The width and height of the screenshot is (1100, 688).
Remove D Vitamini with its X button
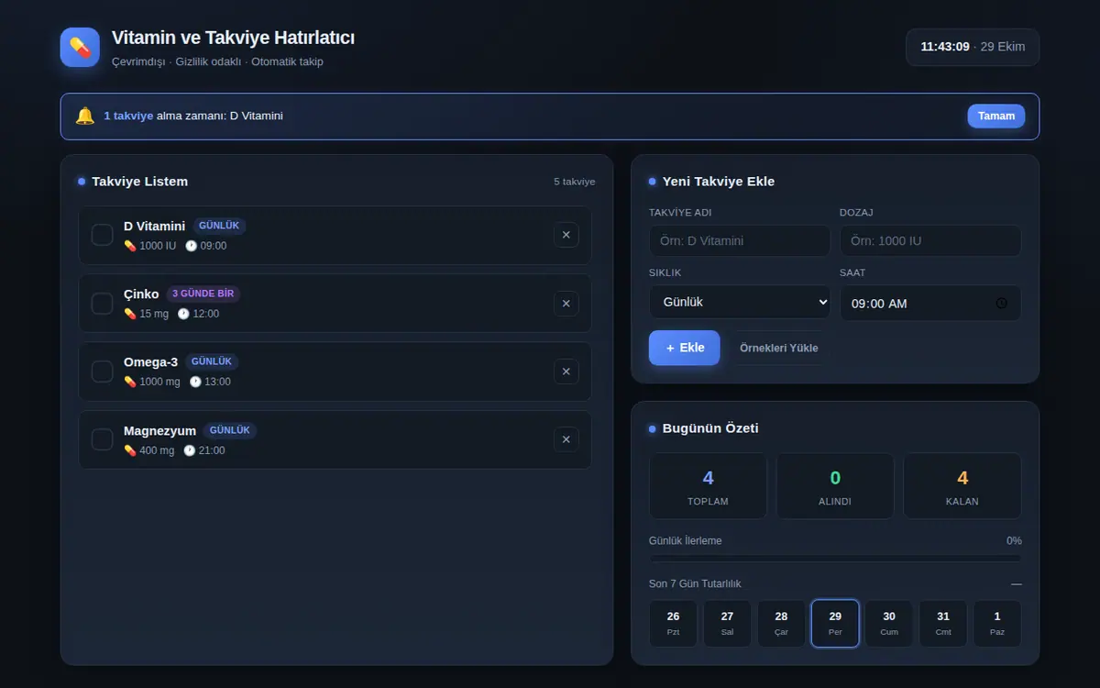coord(566,235)
